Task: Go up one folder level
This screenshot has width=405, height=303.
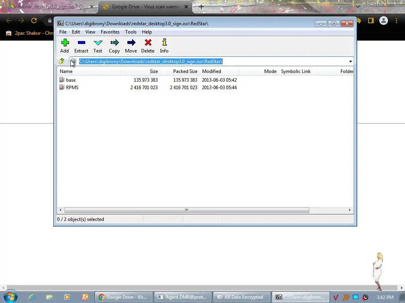Action: pyautogui.click(x=61, y=61)
